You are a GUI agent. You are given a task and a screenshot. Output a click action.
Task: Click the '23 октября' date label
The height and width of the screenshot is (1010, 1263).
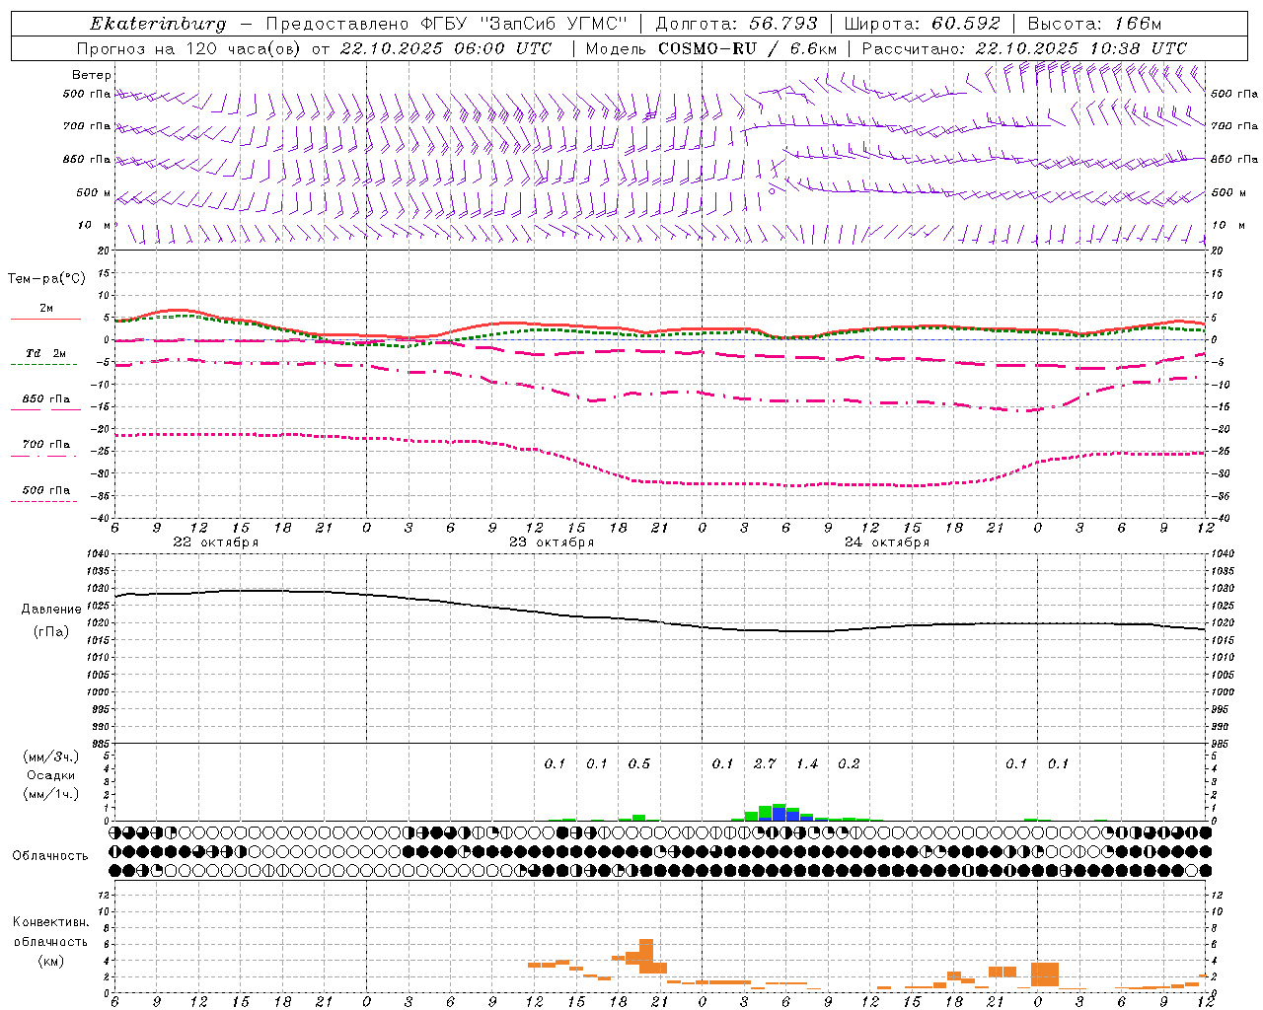point(552,542)
